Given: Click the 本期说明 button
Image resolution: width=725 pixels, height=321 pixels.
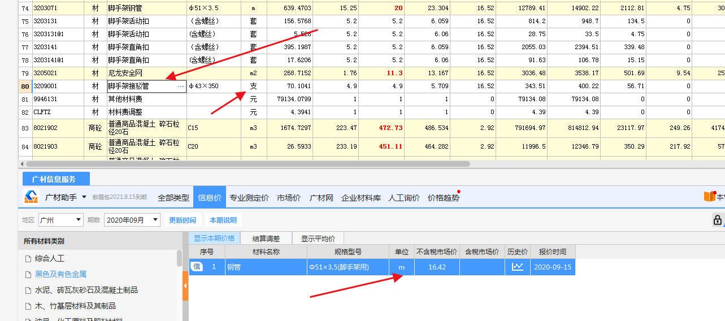Looking at the screenshot, I should [223, 220].
